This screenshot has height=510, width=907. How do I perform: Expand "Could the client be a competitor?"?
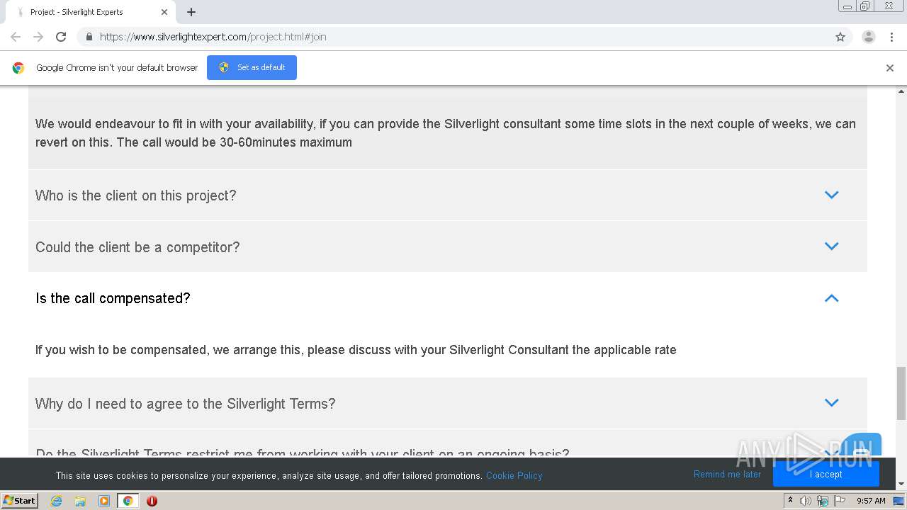pyautogui.click(x=831, y=246)
